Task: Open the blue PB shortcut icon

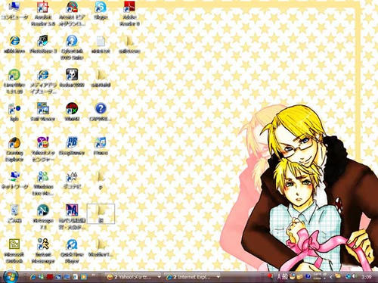Action: (72, 146)
